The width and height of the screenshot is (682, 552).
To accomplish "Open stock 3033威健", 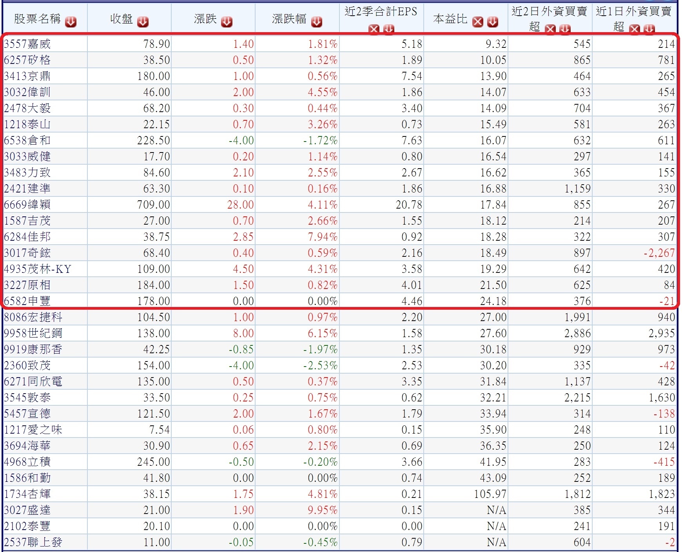I will point(27,156).
